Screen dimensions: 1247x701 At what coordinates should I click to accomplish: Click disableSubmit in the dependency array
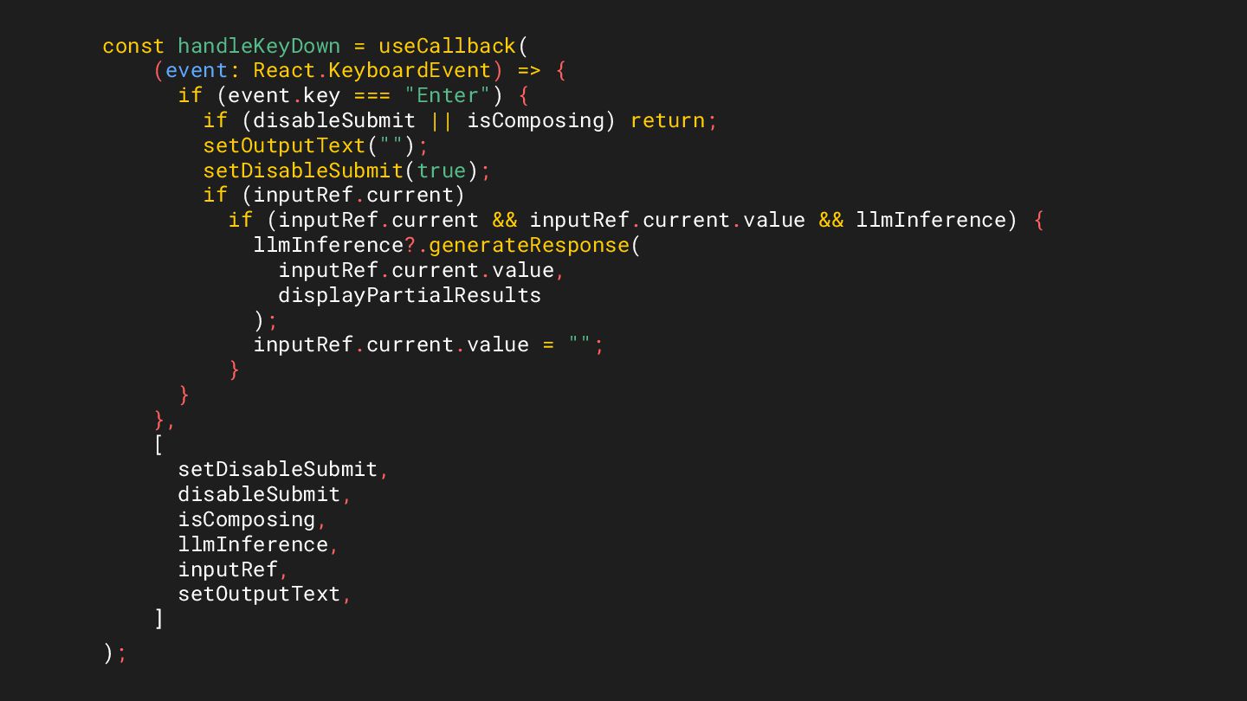(x=259, y=494)
